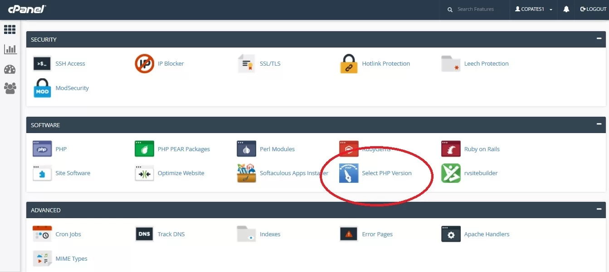Open the SSH Access tool
The image size is (609, 272).
[70, 63]
